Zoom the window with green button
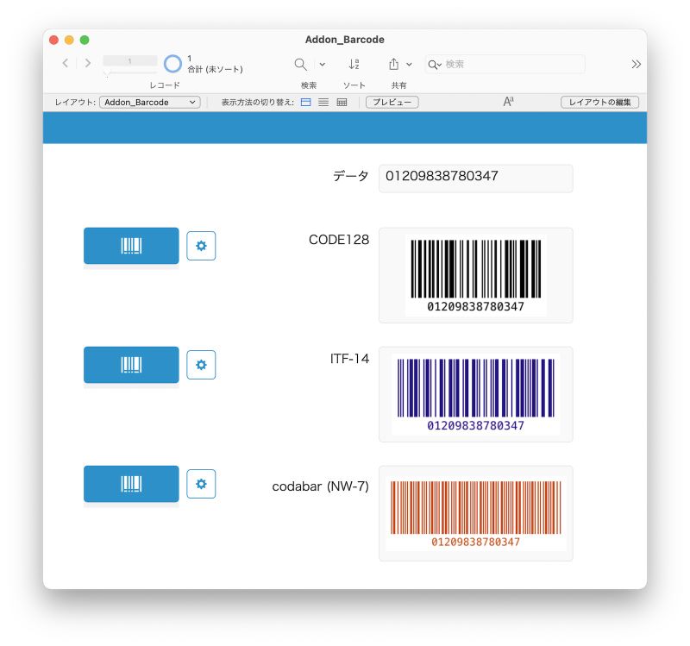The height and width of the screenshot is (646, 690). pyautogui.click(x=85, y=40)
